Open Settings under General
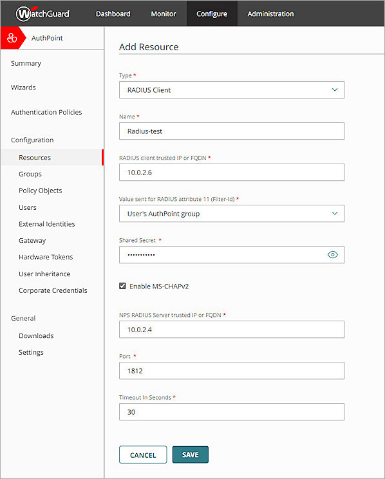 (31, 352)
